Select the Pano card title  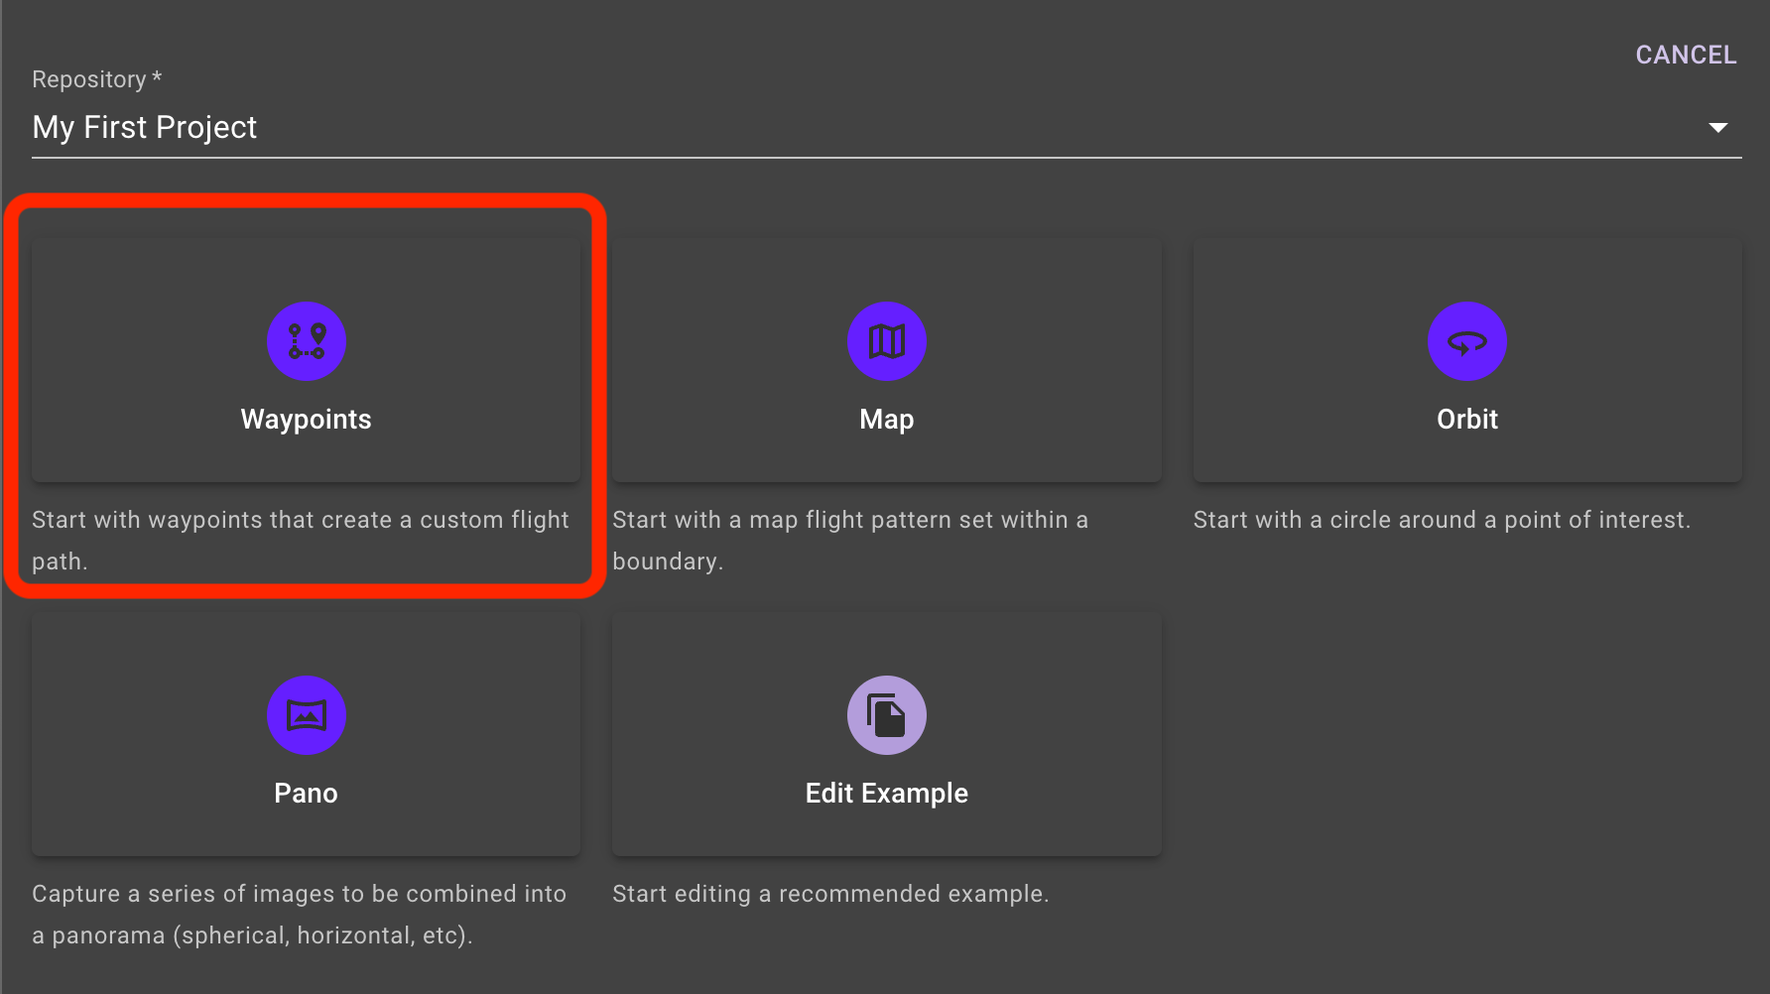pos(306,794)
